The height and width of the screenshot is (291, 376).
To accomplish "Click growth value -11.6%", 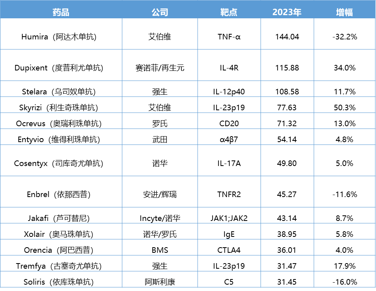I will (x=345, y=194).
